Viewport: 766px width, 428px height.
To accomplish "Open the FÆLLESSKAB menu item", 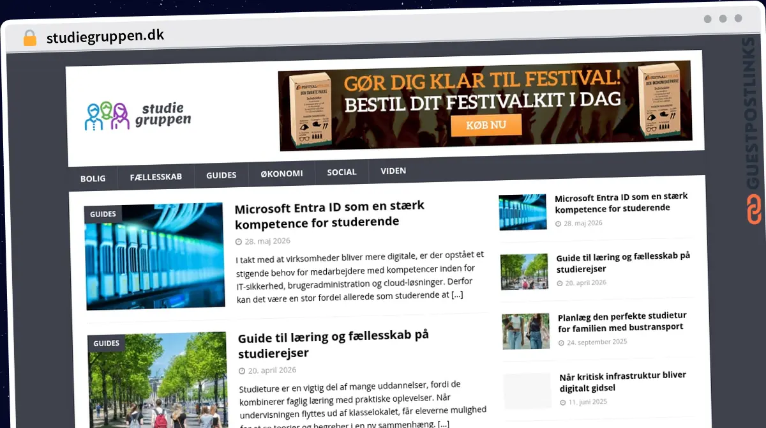I will [x=156, y=176].
